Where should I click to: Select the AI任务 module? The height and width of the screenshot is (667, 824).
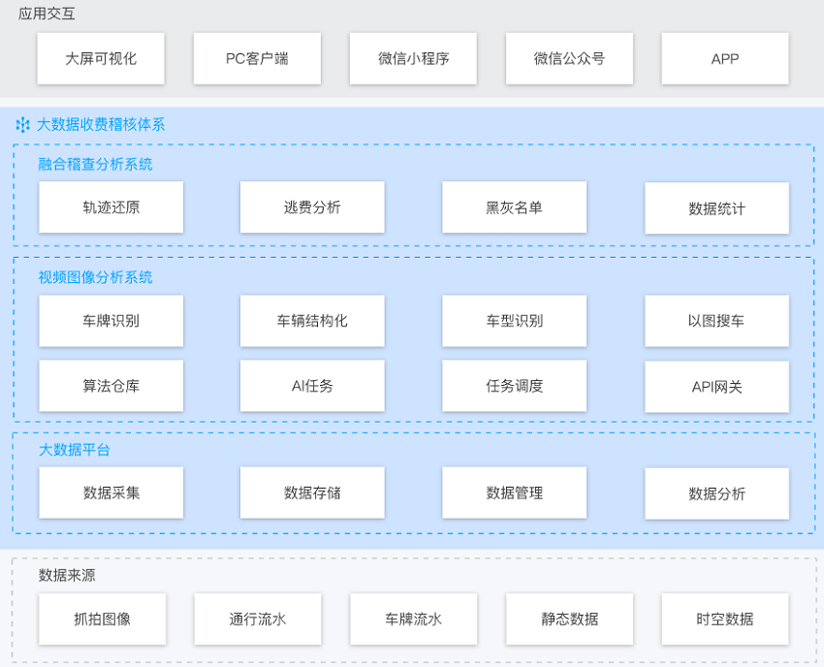coord(312,386)
